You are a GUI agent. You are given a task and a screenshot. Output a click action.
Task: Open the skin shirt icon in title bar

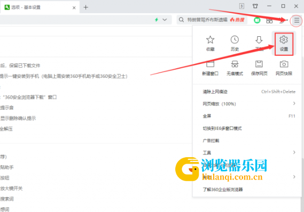point(255,6)
